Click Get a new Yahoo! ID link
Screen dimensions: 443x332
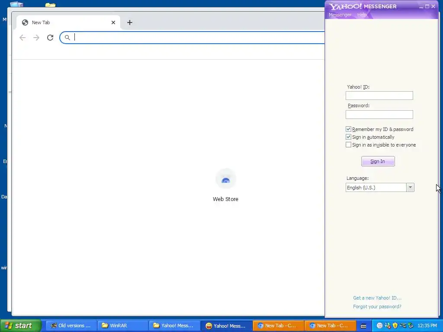(377, 298)
